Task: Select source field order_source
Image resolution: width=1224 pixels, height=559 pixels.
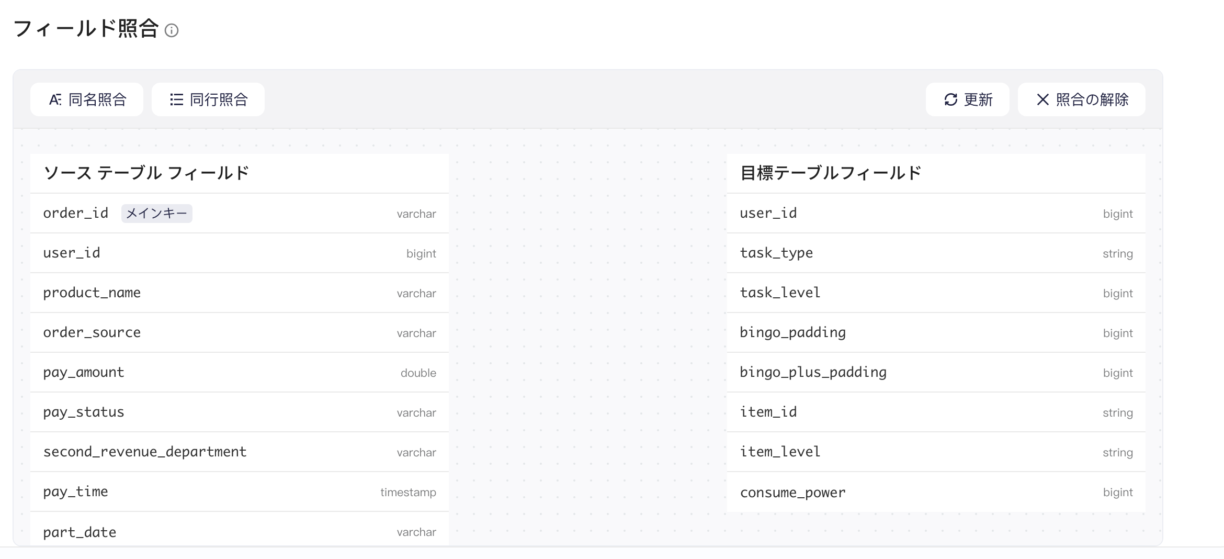Action: (240, 333)
